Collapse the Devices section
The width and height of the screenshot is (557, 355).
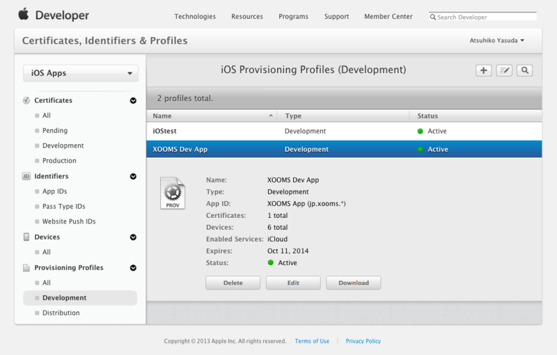(x=133, y=237)
